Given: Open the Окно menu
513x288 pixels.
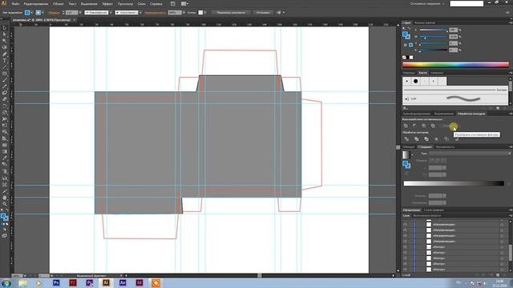Looking at the screenshot, I should point(142,4).
